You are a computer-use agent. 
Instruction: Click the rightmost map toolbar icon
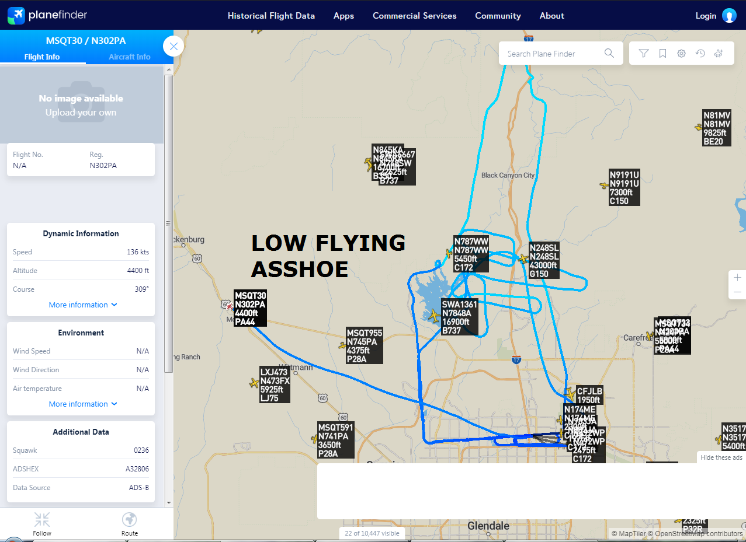719,54
